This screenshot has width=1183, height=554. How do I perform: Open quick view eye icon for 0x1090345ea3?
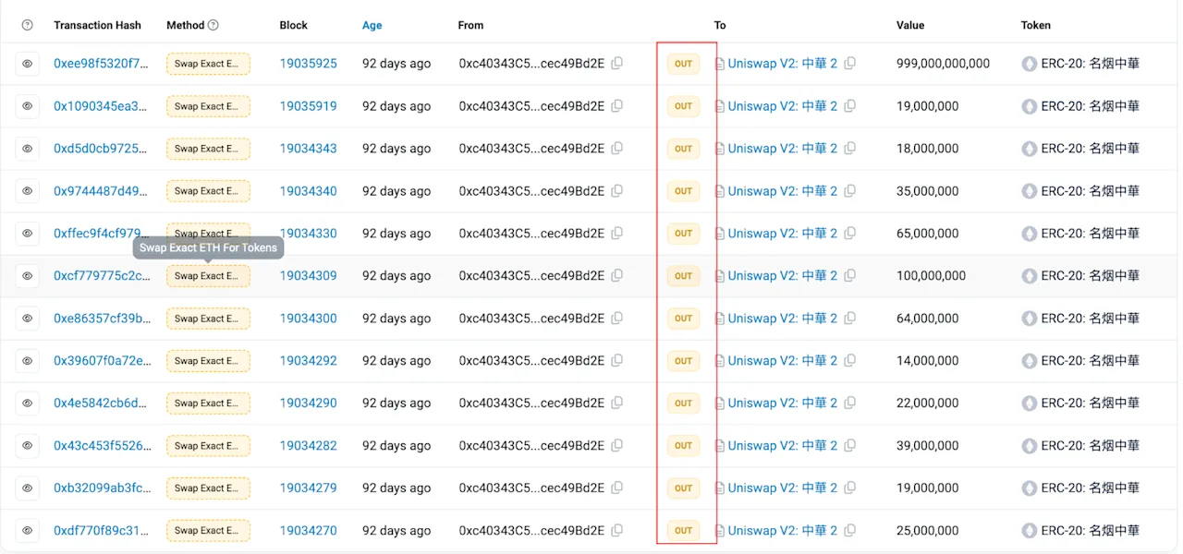(x=27, y=106)
